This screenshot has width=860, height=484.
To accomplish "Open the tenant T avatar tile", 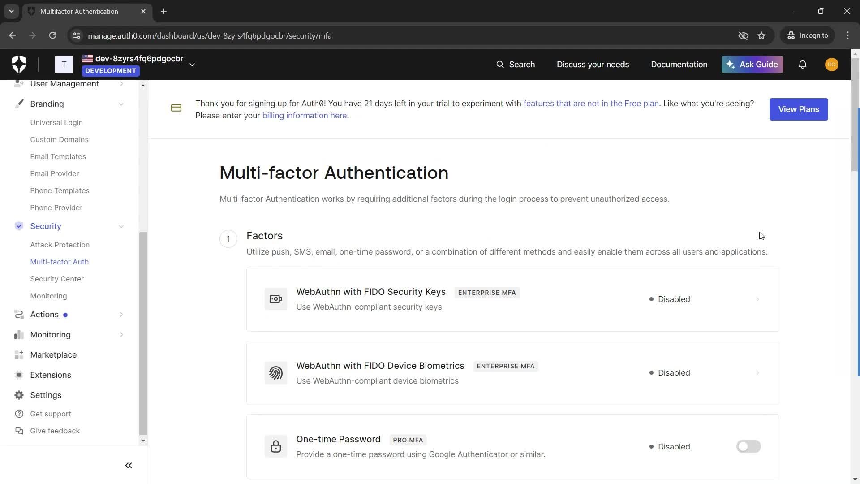I will [x=64, y=65].
